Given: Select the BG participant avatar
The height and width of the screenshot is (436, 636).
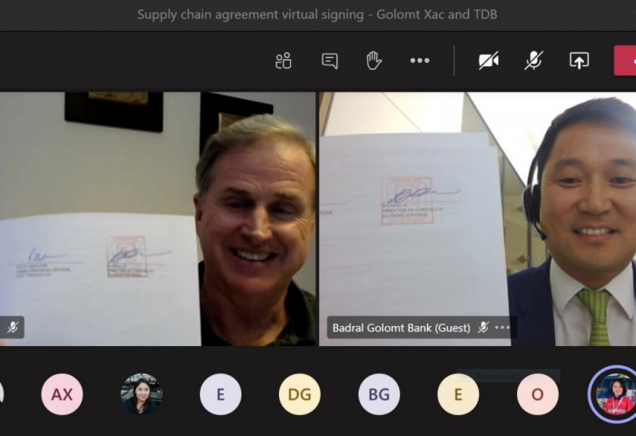Looking at the screenshot, I should coord(379,394).
